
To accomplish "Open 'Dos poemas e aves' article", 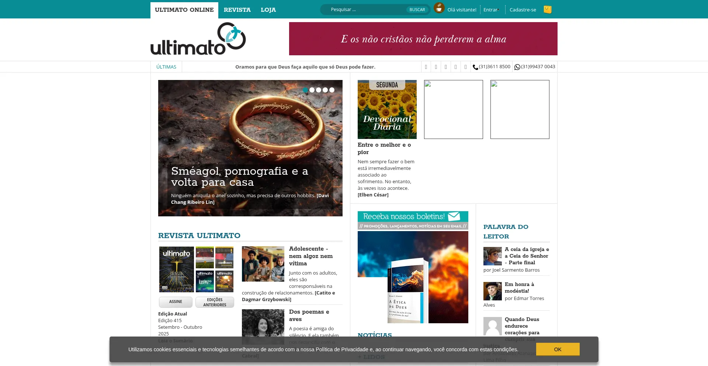I will point(309,316).
